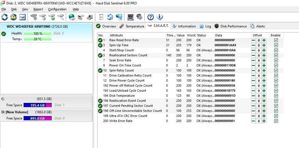Toggle Enable checkbox for Drive Power Cycle Count

[x=276, y=81]
